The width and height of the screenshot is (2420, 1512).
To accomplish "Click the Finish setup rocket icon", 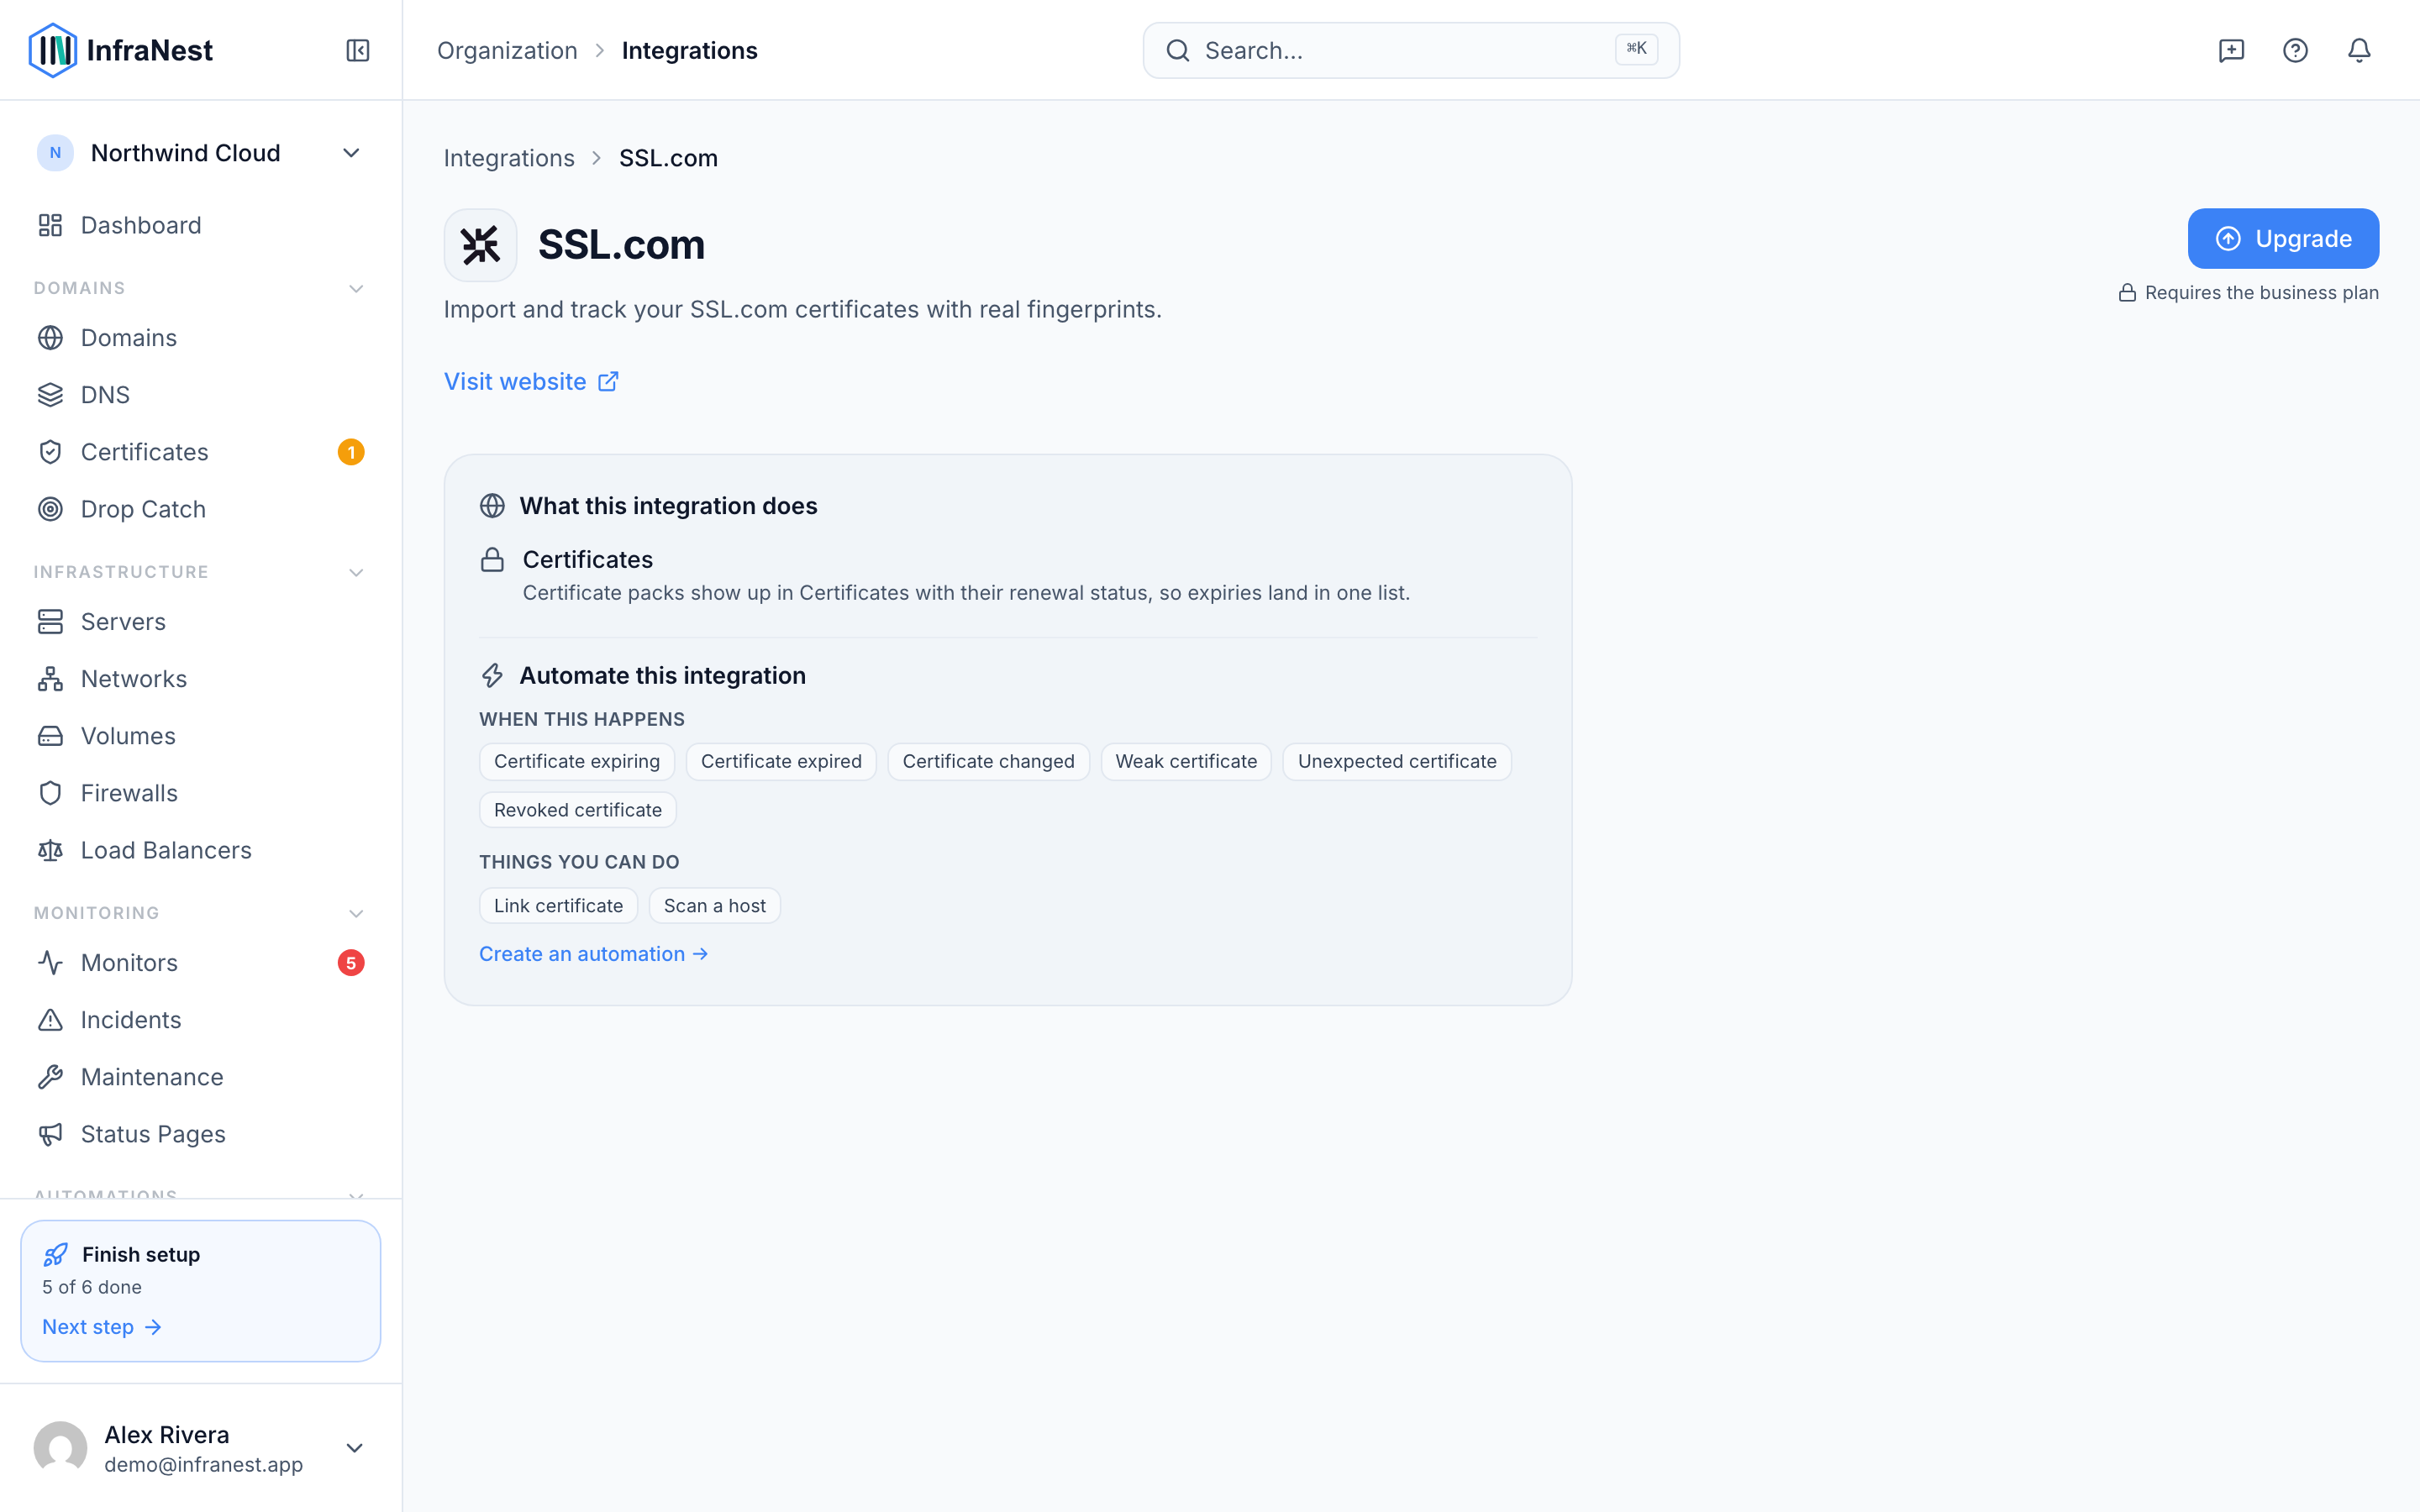I will pyautogui.click(x=56, y=1254).
